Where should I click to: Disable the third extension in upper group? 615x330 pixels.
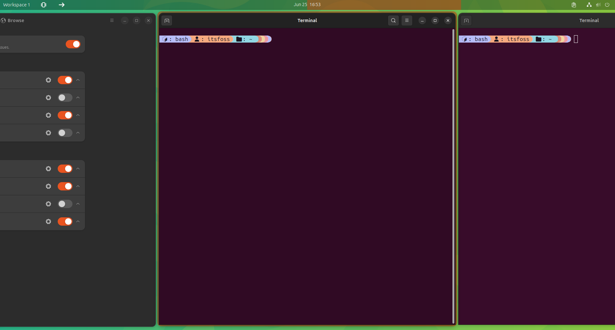click(65, 115)
